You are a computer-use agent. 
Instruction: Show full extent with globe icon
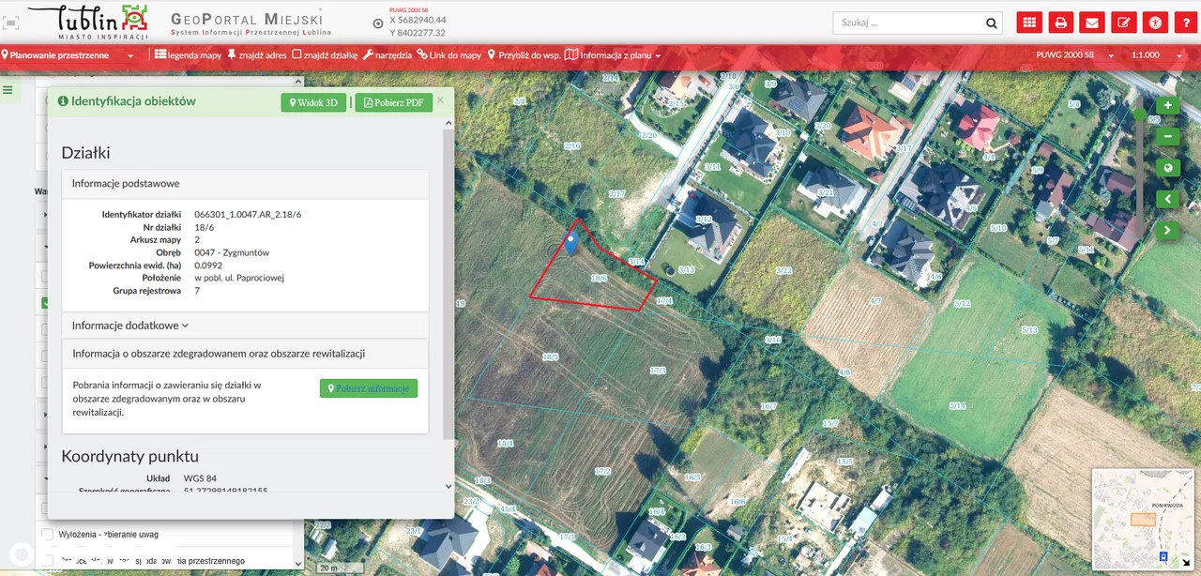(x=1167, y=168)
